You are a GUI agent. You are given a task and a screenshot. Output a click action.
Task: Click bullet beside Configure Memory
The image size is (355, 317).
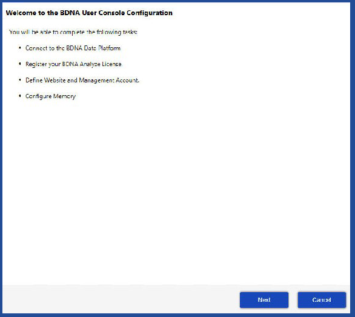(20, 96)
